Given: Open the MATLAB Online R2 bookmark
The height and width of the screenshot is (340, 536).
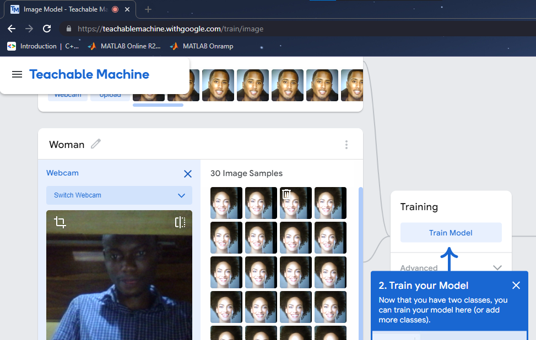Looking at the screenshot, I should point(124,46).
